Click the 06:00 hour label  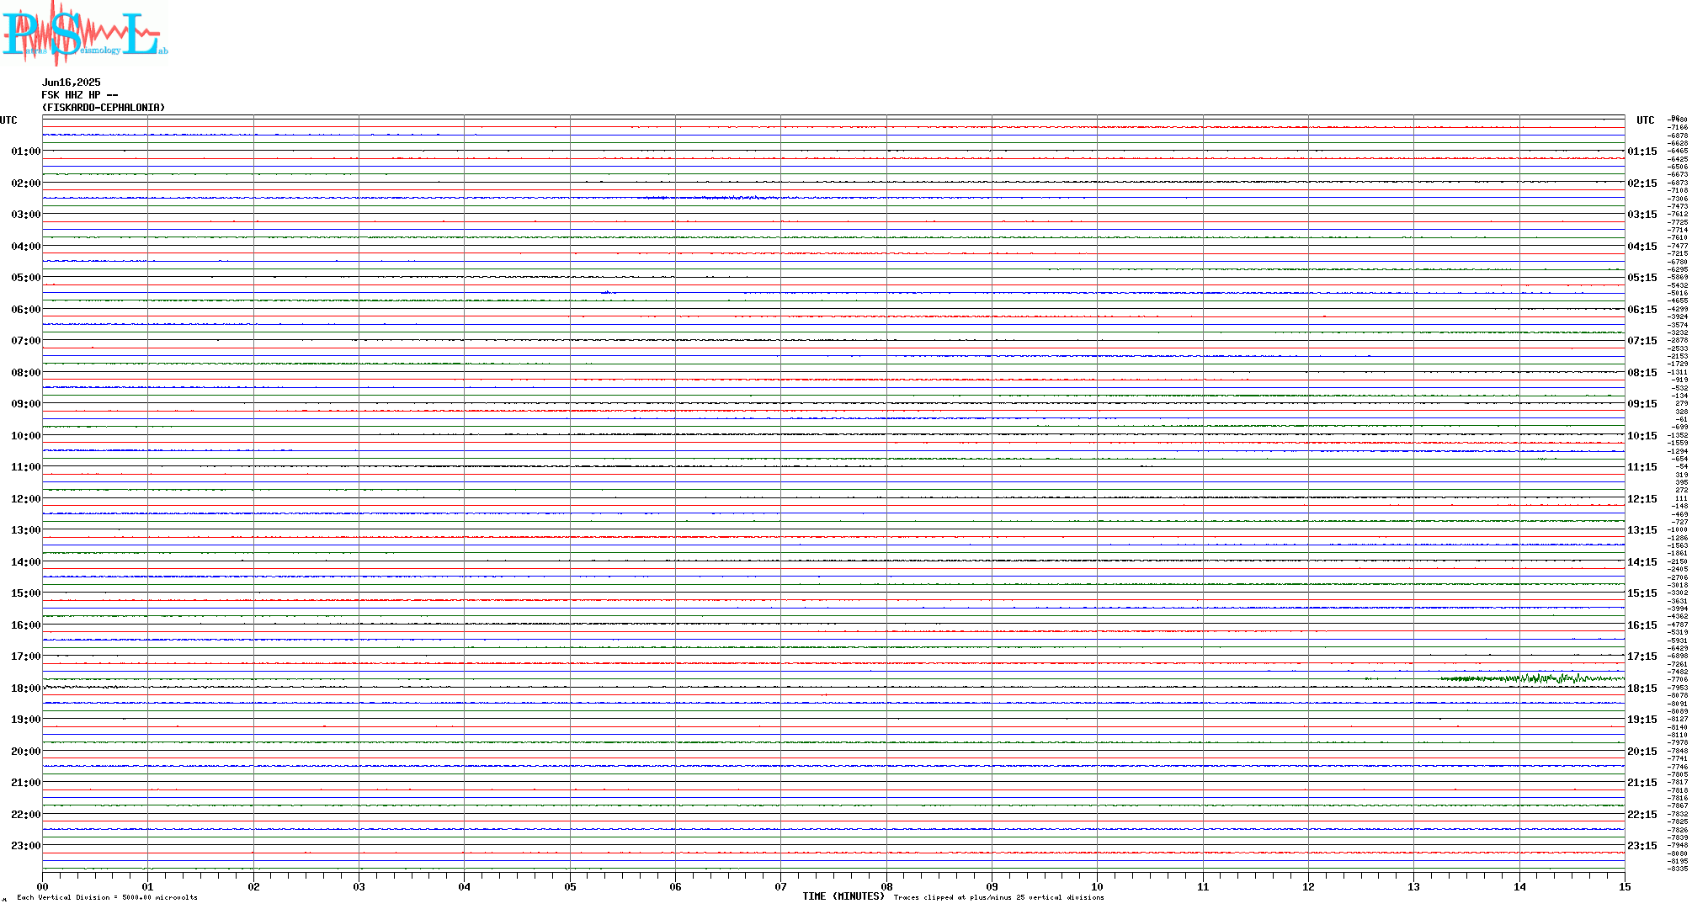[26, 310]
